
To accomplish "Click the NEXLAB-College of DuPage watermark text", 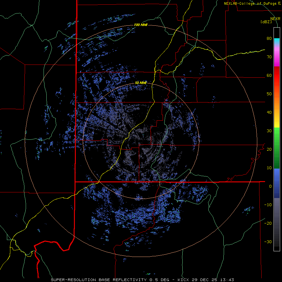I will [x=250, y=3].
